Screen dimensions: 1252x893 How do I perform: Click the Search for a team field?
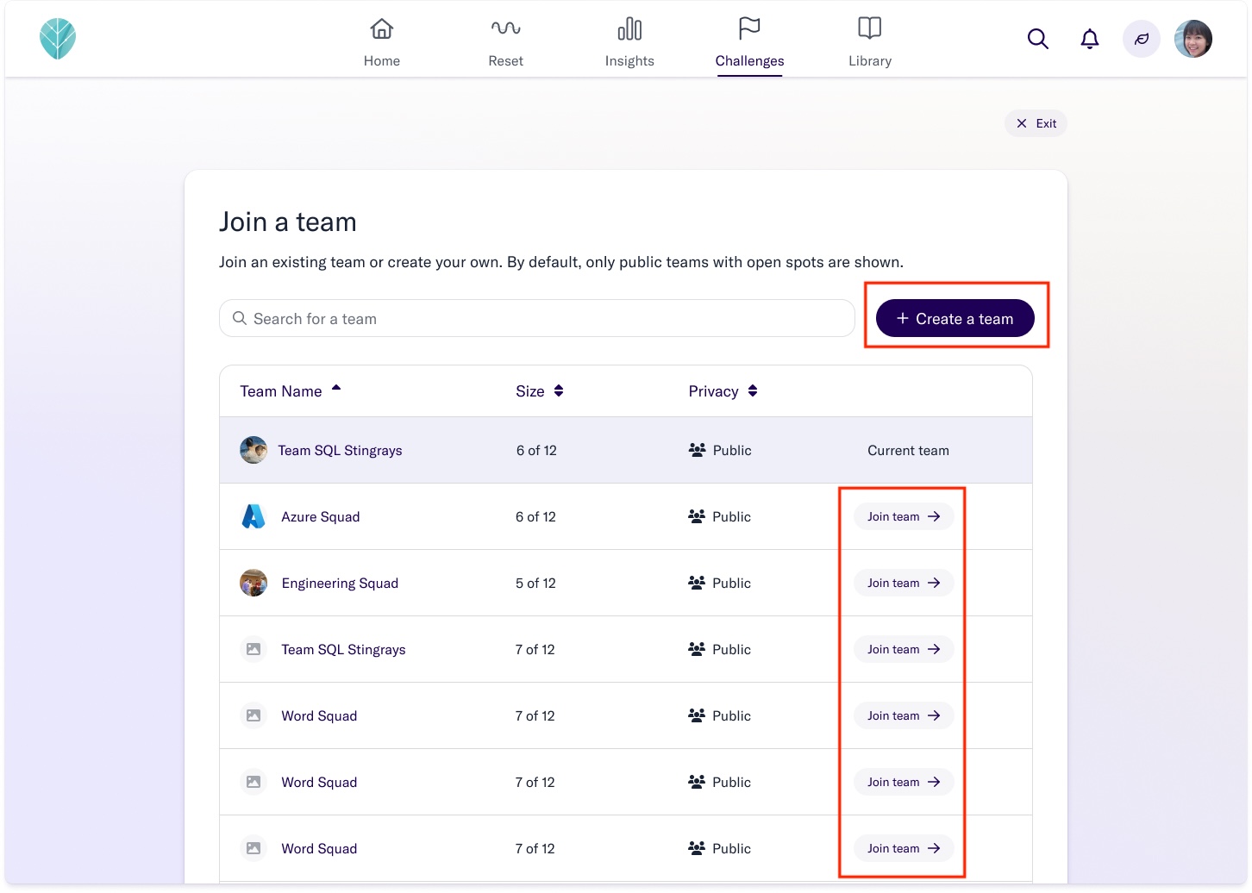coord(537,319)
